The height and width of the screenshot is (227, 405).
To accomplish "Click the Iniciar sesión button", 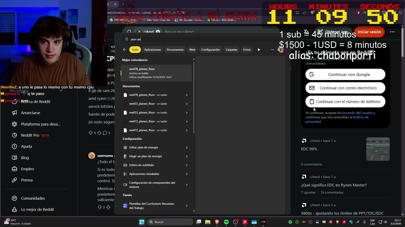I will 369,32.
